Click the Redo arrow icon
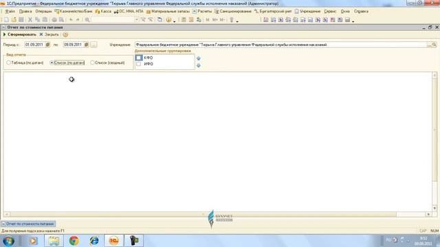Screen dimensions: 440x247 pos(78,20)
